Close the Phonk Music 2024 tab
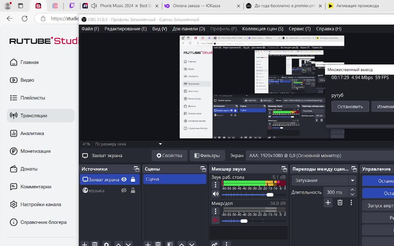This screenshot has height=246, width=394. click(x=157, y=6)
